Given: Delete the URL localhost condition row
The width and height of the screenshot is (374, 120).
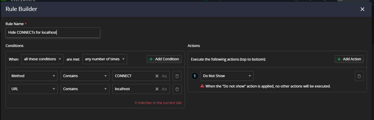Looking at the screenshot, I should [x=177, y=89].
